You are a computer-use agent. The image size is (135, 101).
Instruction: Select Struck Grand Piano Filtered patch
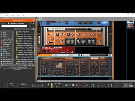tap(25, 58)
